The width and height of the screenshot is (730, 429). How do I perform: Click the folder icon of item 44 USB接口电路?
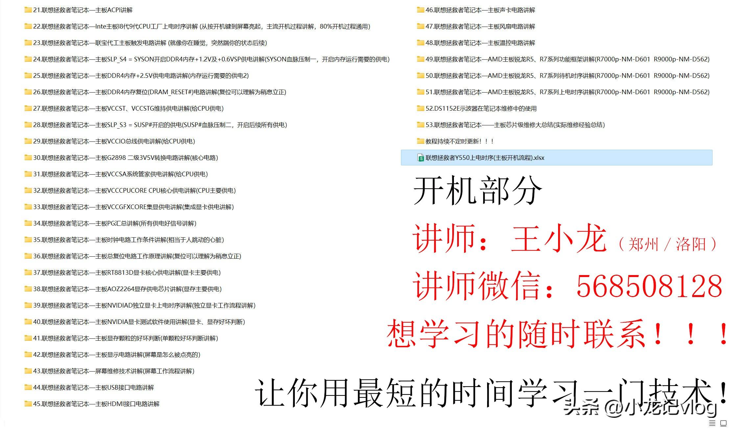click(28, 387)
